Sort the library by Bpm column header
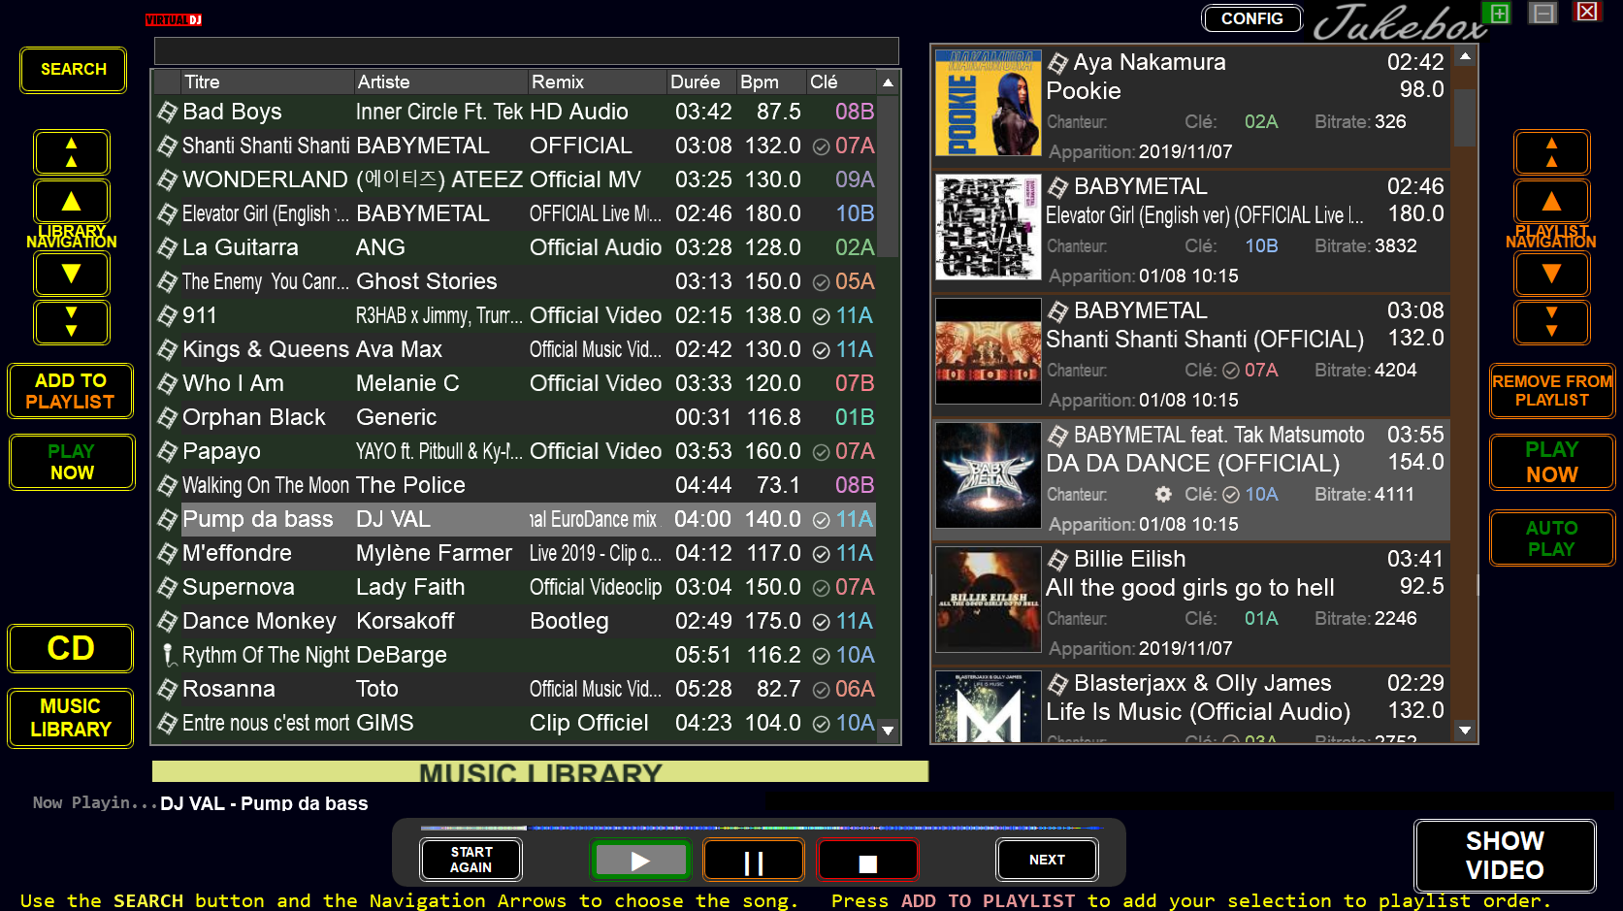Screen dimensions: 1623x911 [760, 82]
